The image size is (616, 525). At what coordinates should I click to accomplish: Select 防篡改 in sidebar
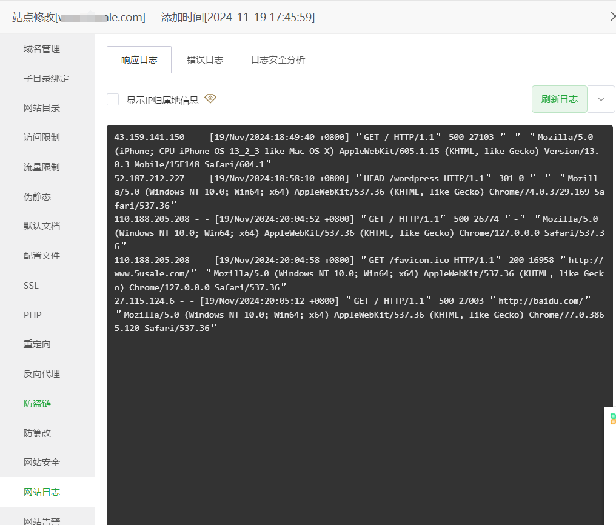tap(38, 433)
